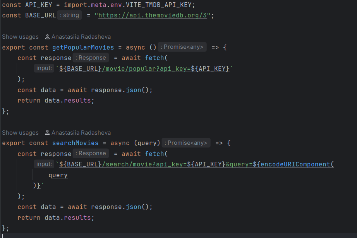Image resolution: width=357 pixels, height=238 pixels.
Task: Click the BASE_URL constant declaration
Action: 40,15
